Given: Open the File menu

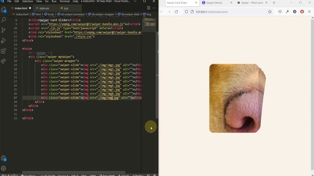Looking at the screenshot, I should [9, 1].
